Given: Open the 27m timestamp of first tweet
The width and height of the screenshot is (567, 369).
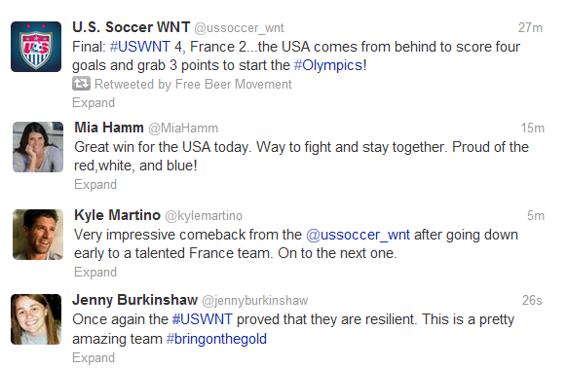Looking at the screenshot, I should coord(530,28).
